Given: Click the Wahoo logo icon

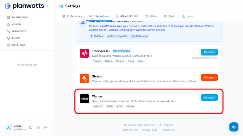Looking at the screenshot, I should point(85,98).
